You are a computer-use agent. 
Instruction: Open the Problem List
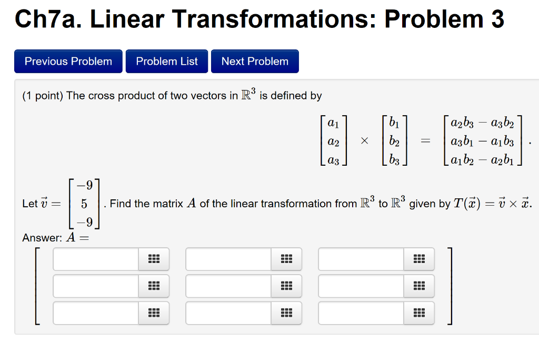pos(166,61)
